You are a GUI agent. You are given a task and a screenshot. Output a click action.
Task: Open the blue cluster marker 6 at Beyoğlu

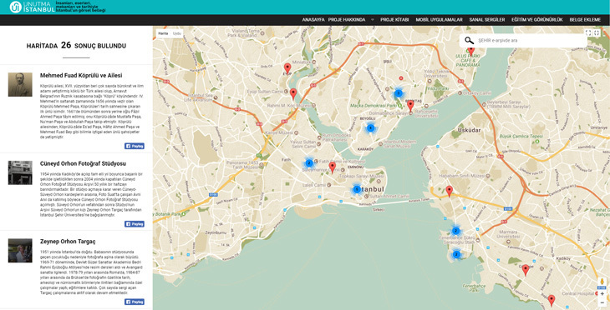[370, 128]
